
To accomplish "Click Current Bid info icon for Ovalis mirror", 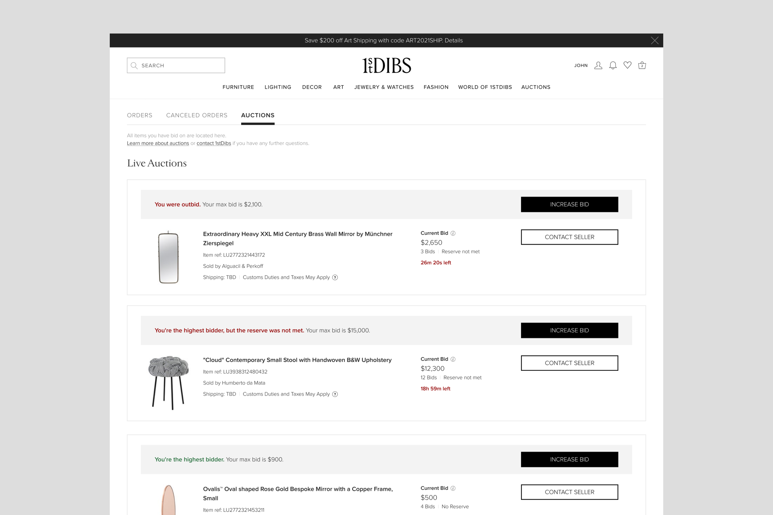I will coord(453,488).
